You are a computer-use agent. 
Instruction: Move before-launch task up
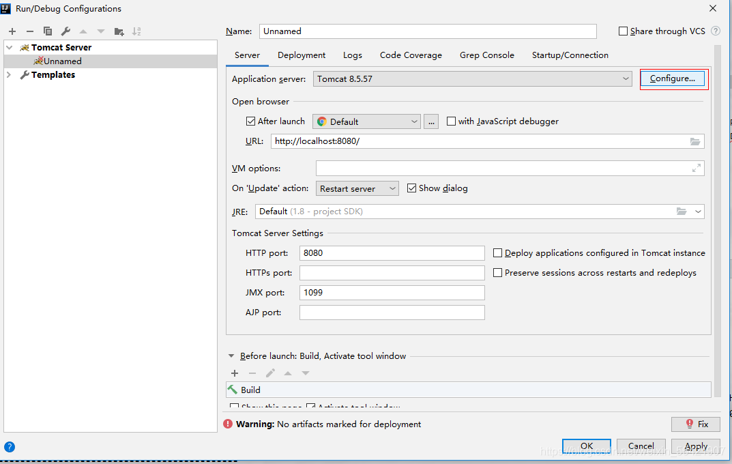[288, 373]
